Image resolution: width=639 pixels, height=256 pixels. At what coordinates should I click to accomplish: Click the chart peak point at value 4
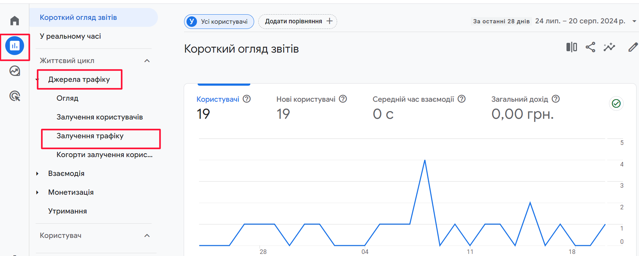click(425, 160)
